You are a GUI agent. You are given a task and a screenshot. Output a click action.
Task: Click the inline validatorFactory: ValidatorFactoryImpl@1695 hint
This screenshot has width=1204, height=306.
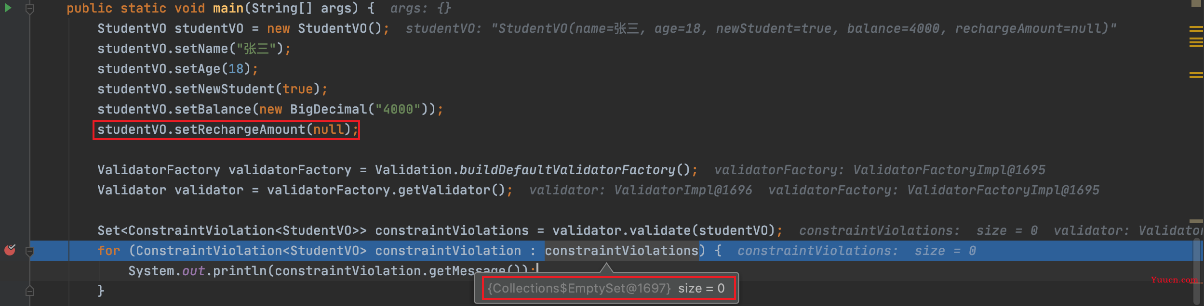[880, 170]
